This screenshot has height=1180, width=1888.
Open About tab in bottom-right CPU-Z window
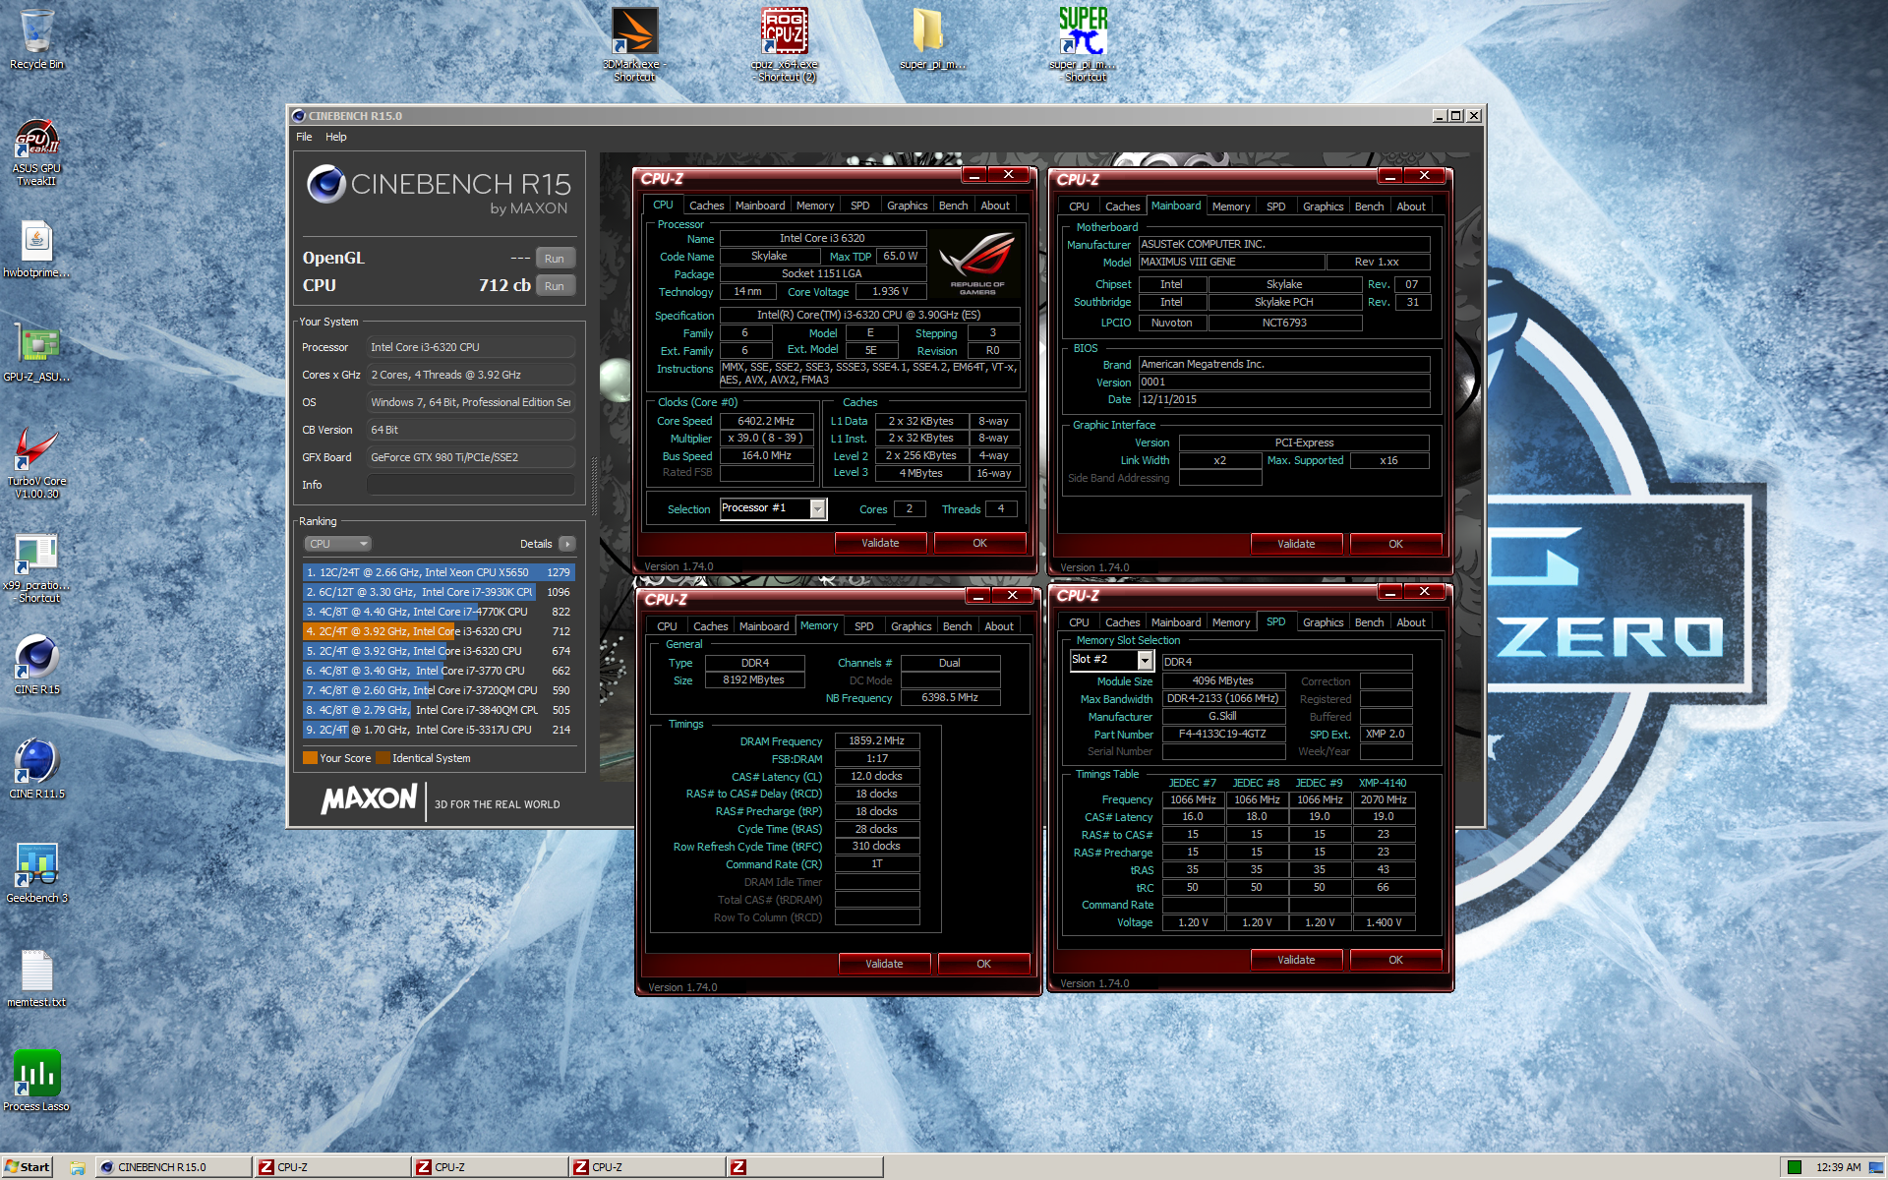tap(1411, 622)
